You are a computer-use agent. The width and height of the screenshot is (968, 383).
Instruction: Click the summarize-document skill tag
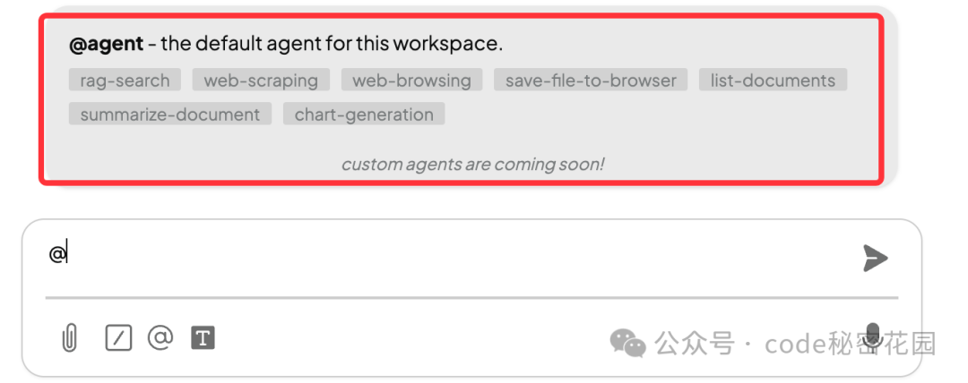point(169,115)
